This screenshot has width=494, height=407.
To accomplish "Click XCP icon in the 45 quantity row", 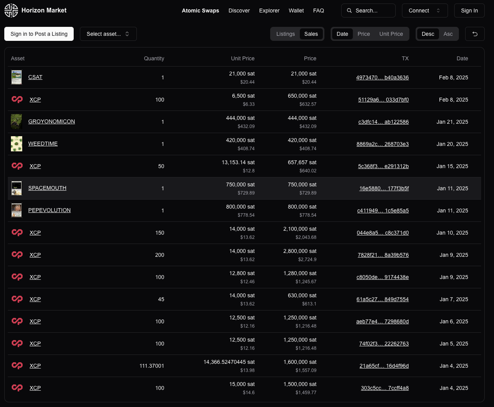I will [17, 299].
